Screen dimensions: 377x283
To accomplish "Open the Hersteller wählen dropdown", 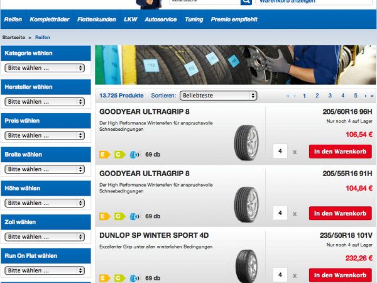I will pyautogui.click(x=45, y=102).
